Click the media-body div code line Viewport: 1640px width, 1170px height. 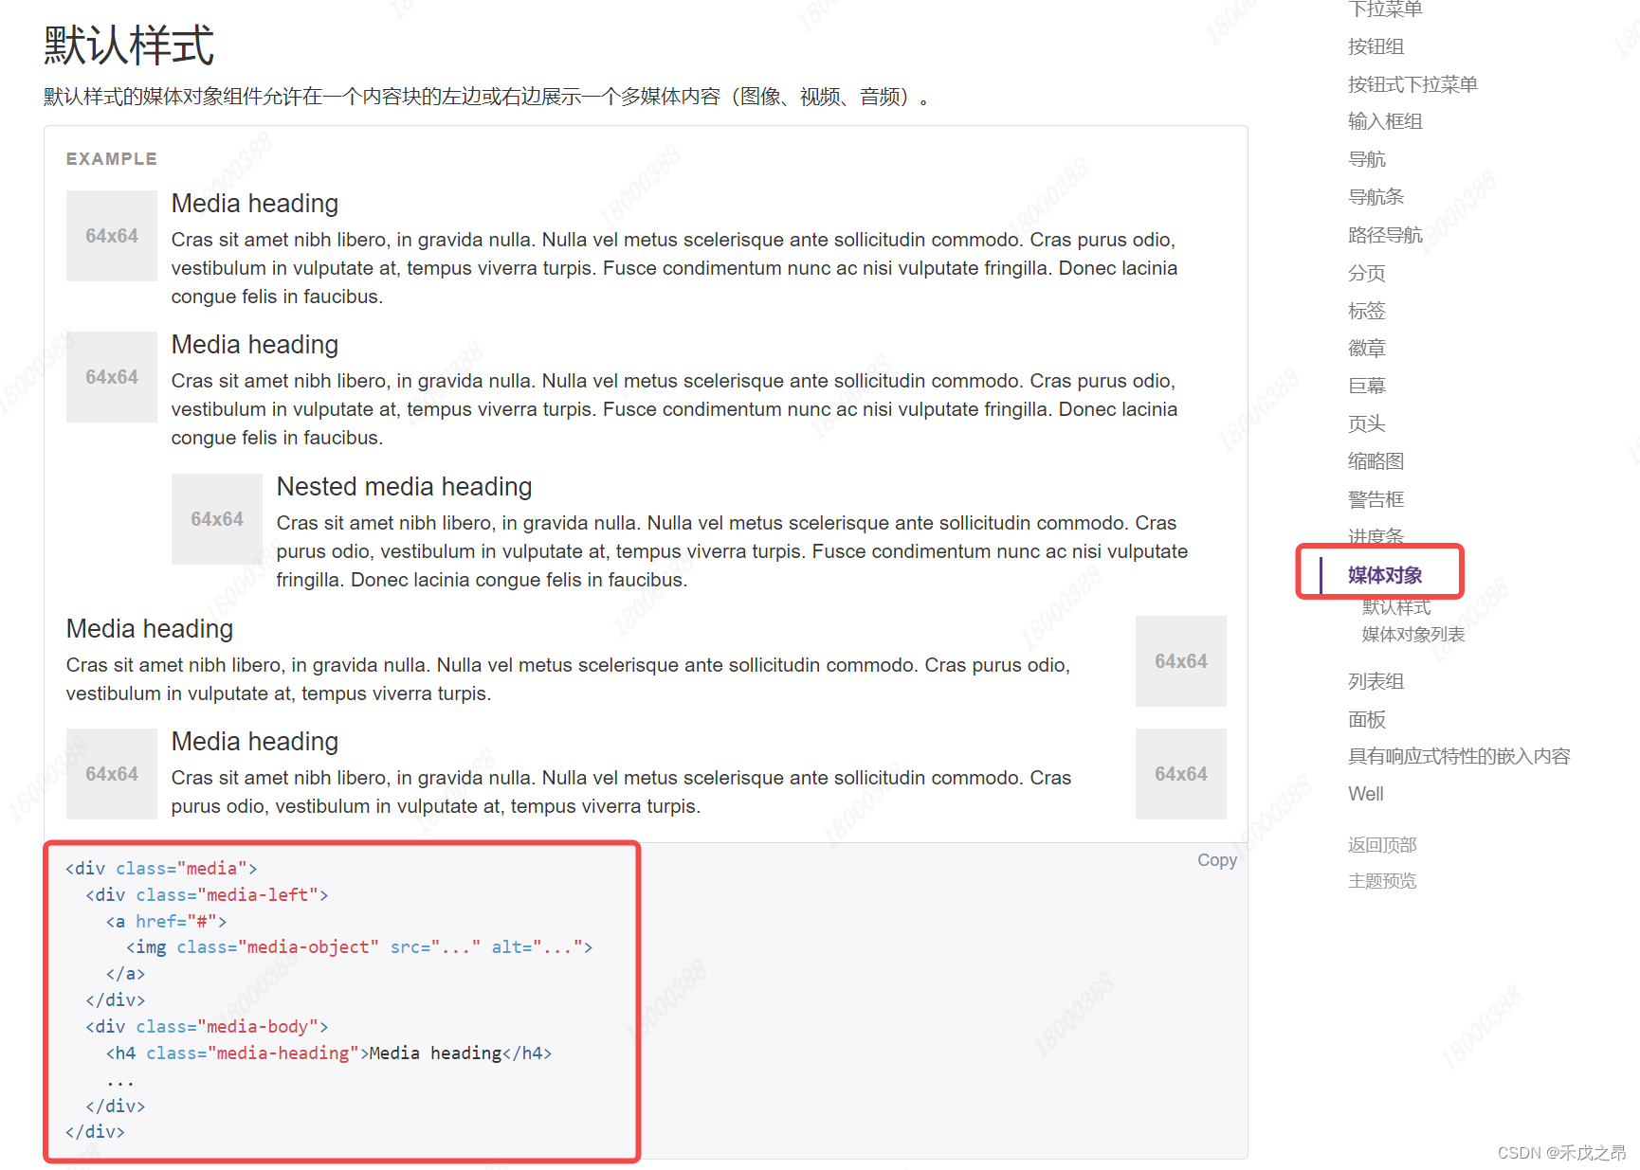coord(207,1027)
